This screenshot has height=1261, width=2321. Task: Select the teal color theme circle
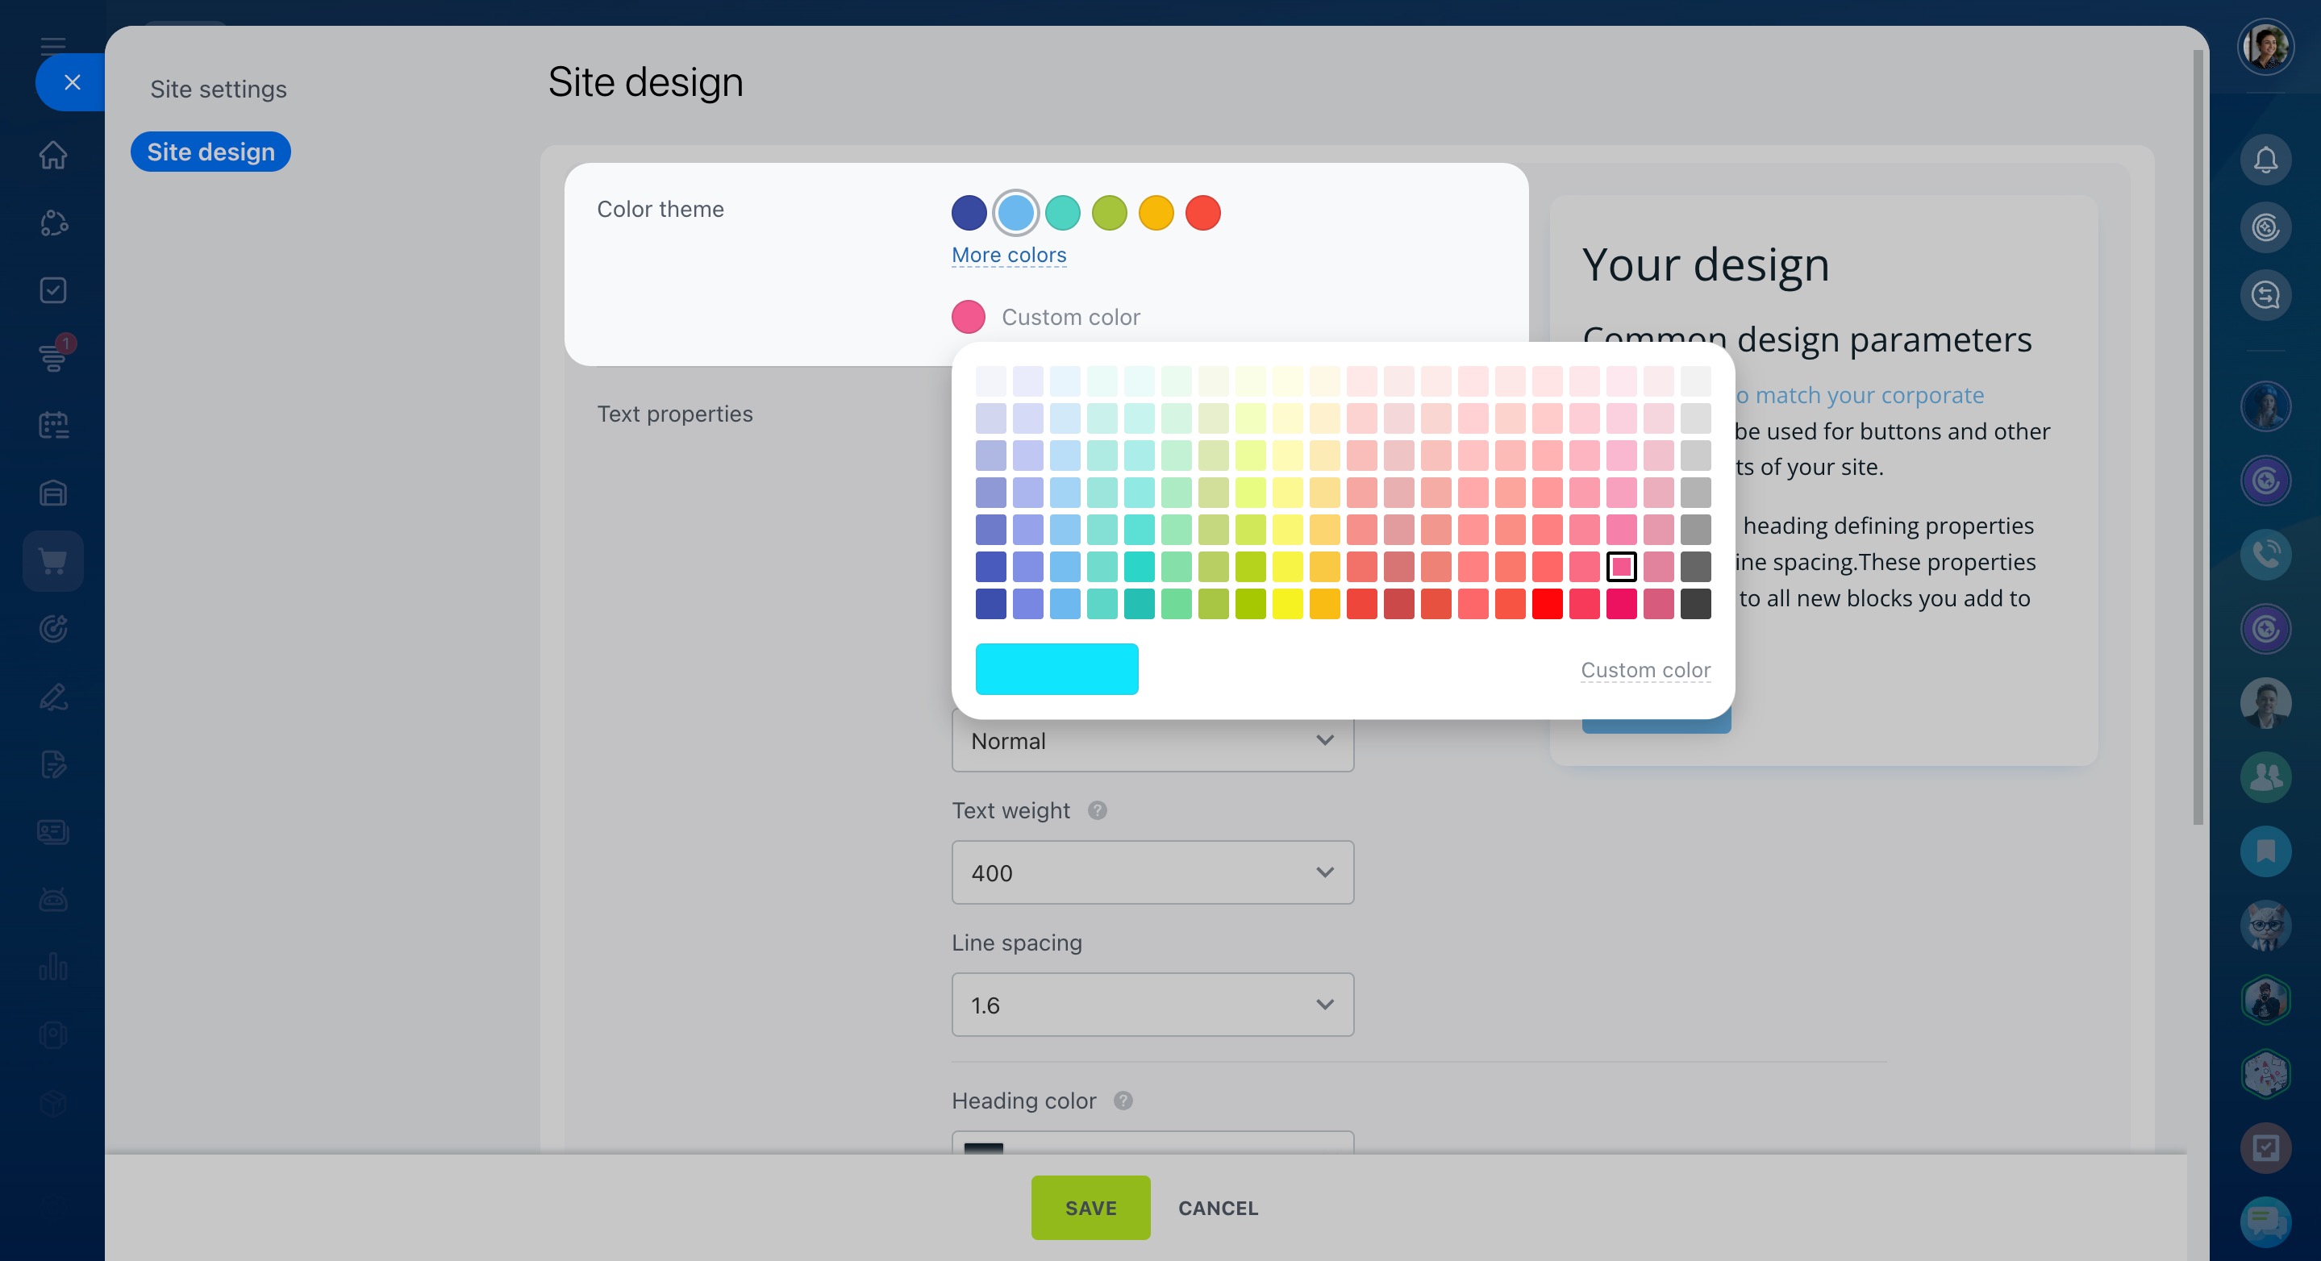coord(1062,214)
